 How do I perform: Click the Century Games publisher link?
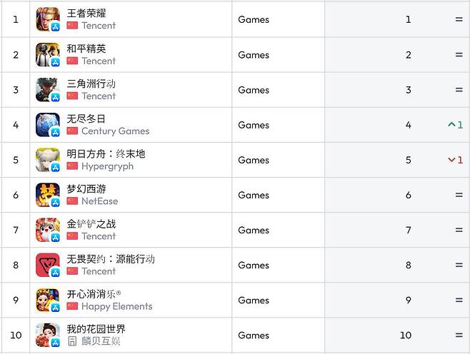[115, 131]
